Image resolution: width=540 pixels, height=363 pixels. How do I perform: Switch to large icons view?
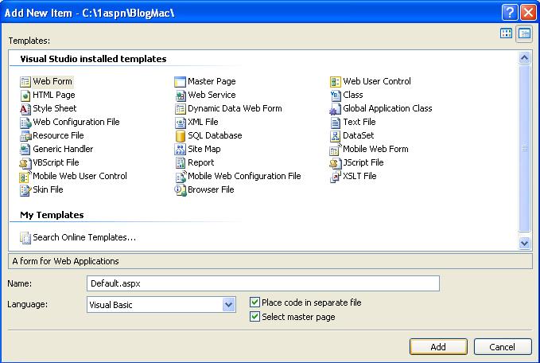pos(506,33)
